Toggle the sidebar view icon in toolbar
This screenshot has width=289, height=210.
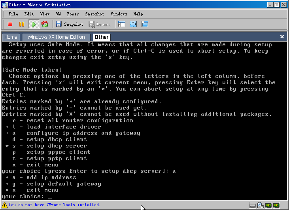122,24
